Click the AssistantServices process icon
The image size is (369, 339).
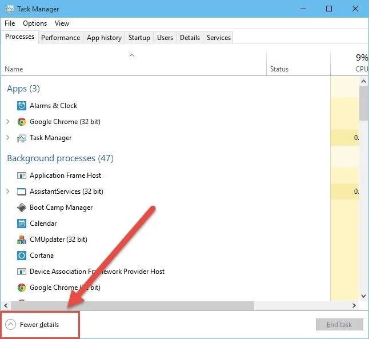[x=21, y=192]
